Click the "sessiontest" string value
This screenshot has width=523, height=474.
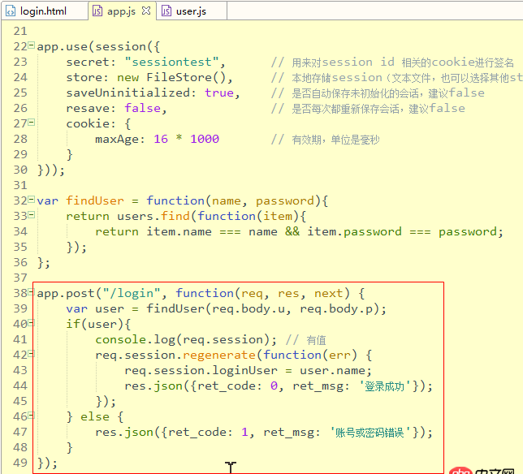coord(171,62)
